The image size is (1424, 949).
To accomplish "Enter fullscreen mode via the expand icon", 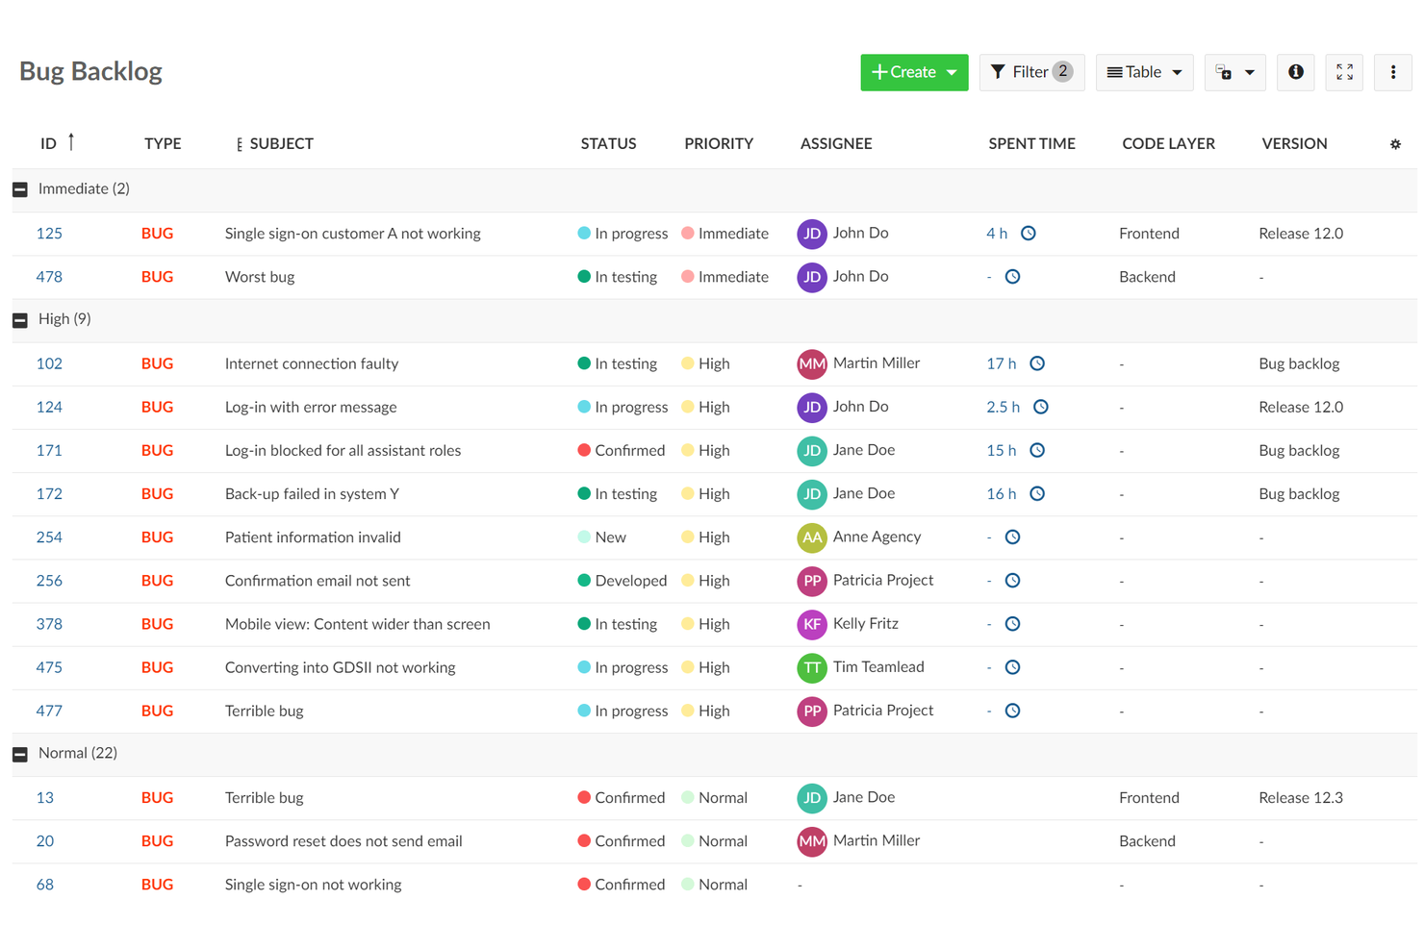I will coord(1344,72).
